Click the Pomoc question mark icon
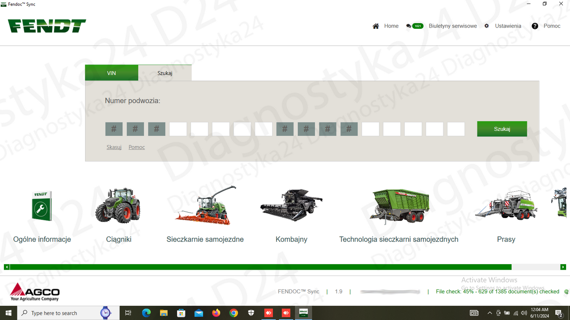This screenshot has width=570, height=320. [535, 26]
